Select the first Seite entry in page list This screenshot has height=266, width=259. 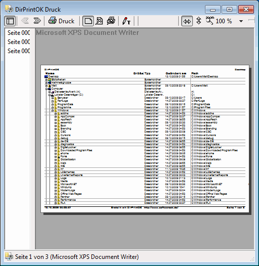[x=19, y=33]
